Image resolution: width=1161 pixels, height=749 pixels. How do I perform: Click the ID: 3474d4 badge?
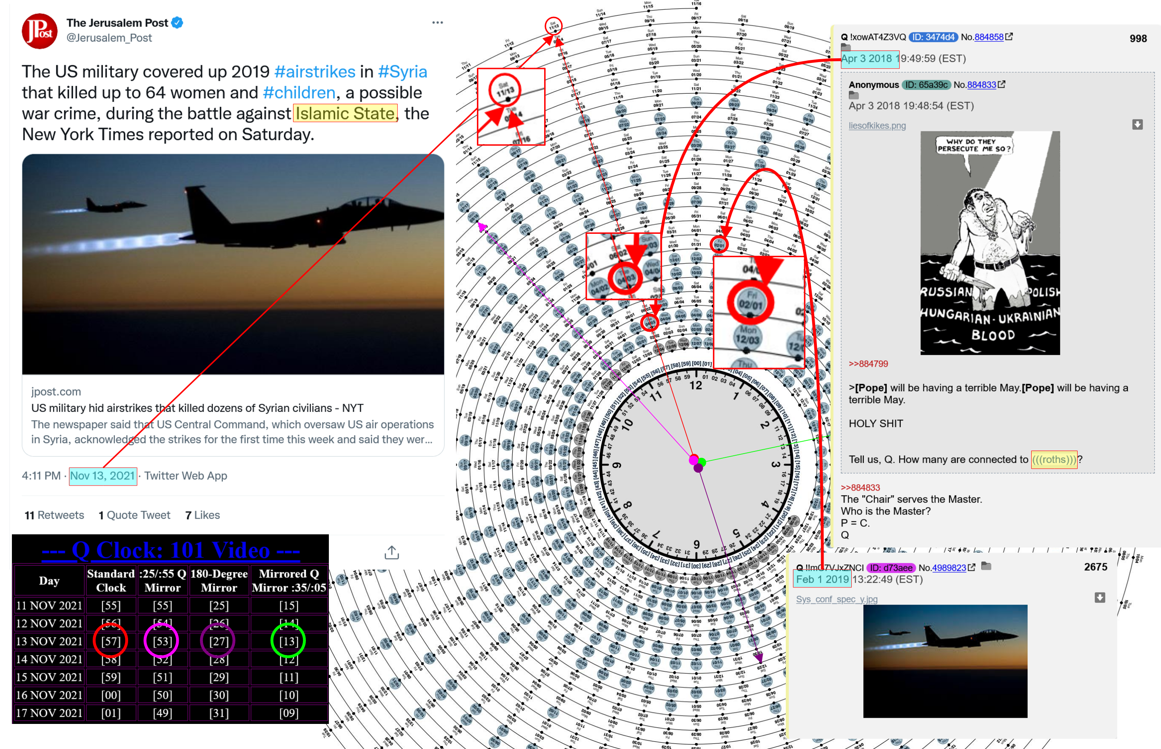pyautogui.click(x=933, y=37)
